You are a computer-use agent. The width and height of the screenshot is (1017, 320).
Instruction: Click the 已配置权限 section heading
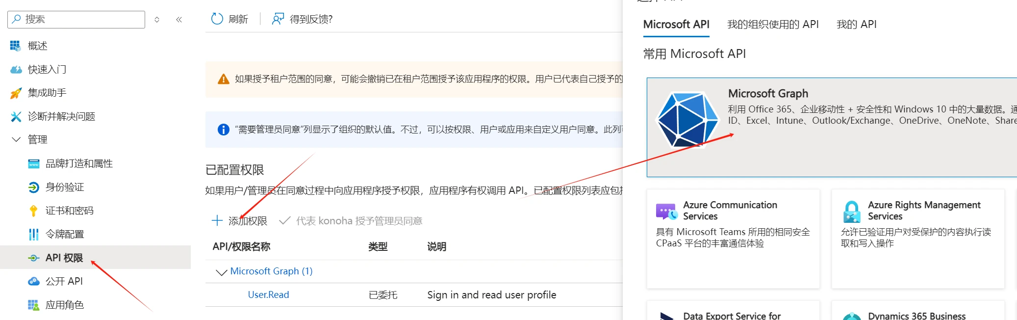point(234,170)
